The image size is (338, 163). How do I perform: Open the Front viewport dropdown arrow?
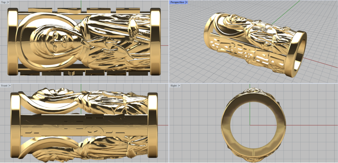[10, 86]
